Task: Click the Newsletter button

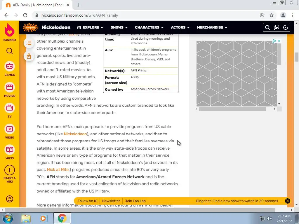Action: point(111,201)
